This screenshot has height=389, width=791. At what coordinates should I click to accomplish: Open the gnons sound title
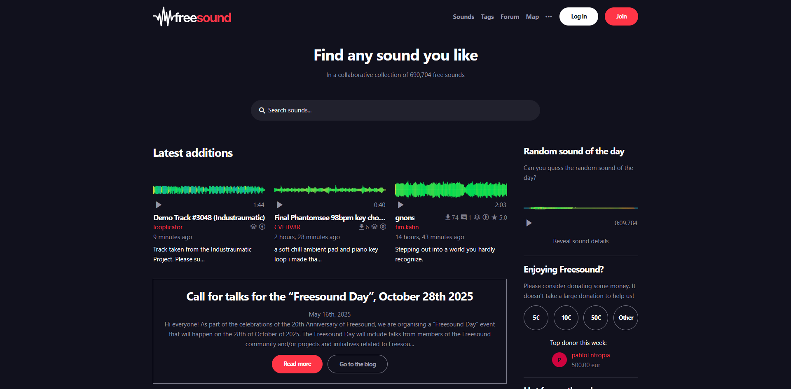[405, 218]
